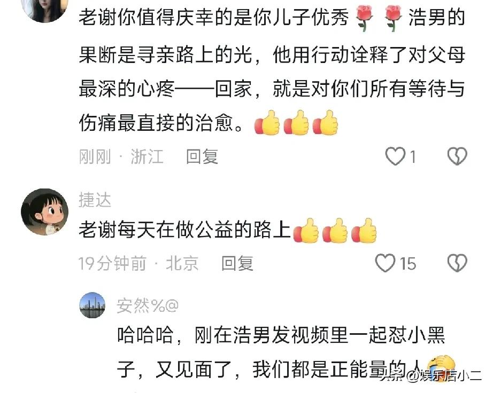Tap thumbs-up emojis after 治愈 text
Viewport: 493px width, 393px height.
point(296,123)
